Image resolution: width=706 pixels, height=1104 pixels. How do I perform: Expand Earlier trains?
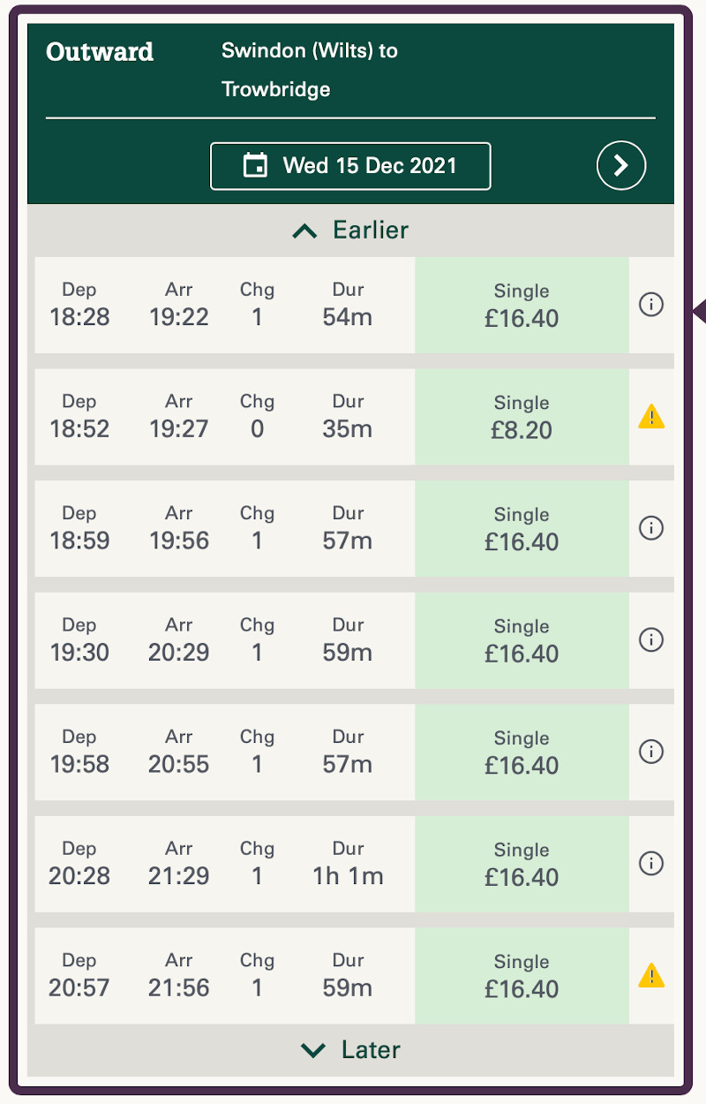[x=350, y=231]
